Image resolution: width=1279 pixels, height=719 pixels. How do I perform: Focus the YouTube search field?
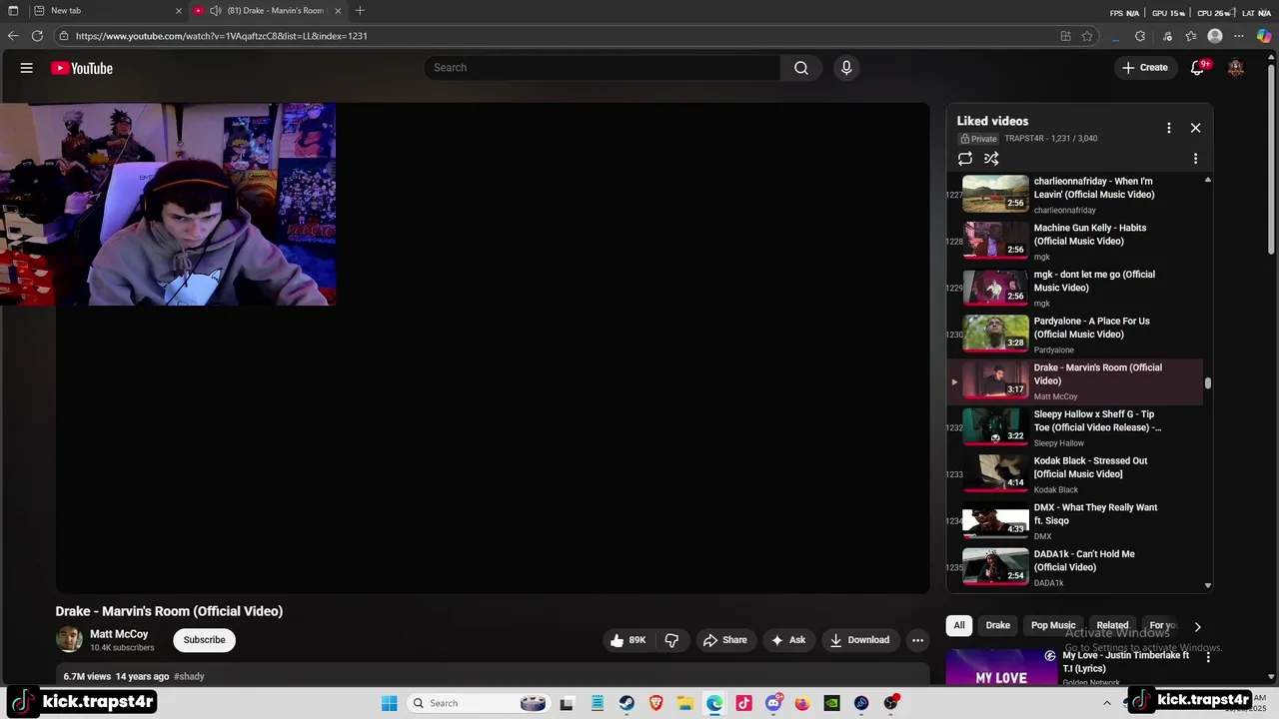point(602,68)
